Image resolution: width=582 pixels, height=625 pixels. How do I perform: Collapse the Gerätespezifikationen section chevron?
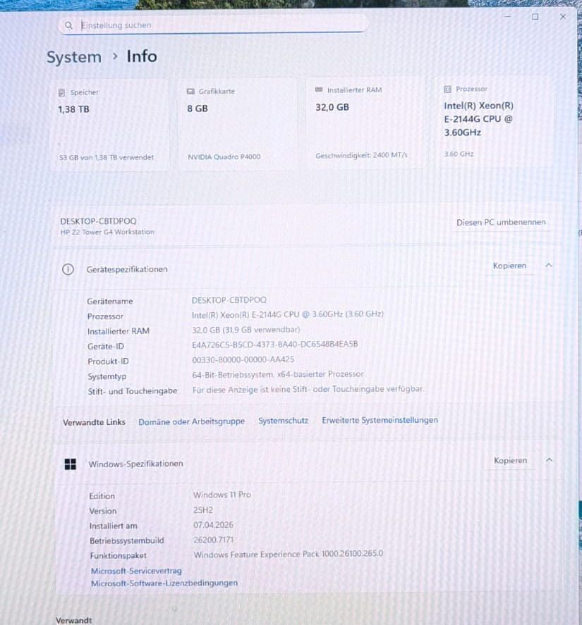(x=549, y=265)
